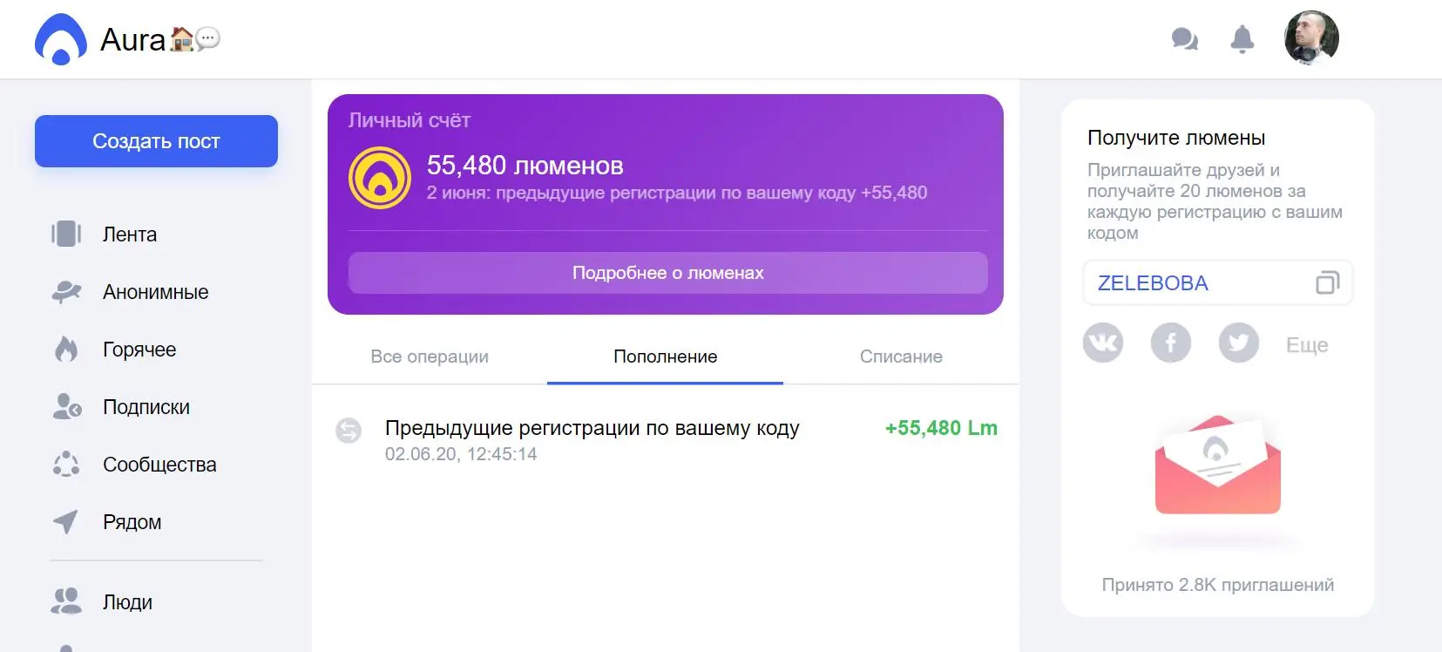
Task: Switch to Все операции tab
Action: click(x=430, y=357)
